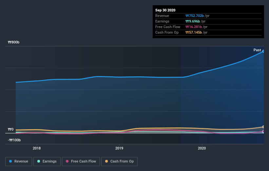Screen dimensions: 269x171
Task: Click the 2020 x-axis label
Action: [202, 148]
